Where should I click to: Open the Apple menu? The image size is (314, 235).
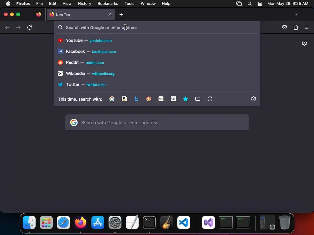(8, 3)
